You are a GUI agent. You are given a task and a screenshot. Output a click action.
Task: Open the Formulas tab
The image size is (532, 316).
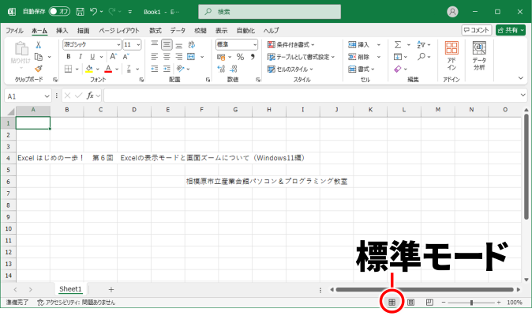(155, 31)
